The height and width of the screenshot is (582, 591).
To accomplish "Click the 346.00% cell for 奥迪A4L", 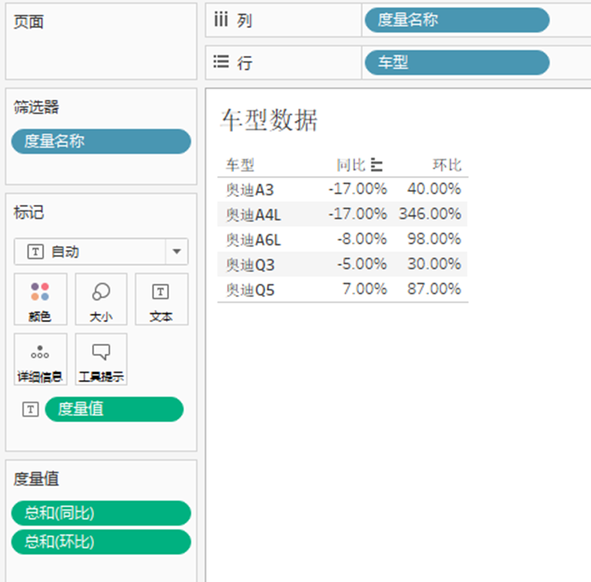I will tap(430, 214).
